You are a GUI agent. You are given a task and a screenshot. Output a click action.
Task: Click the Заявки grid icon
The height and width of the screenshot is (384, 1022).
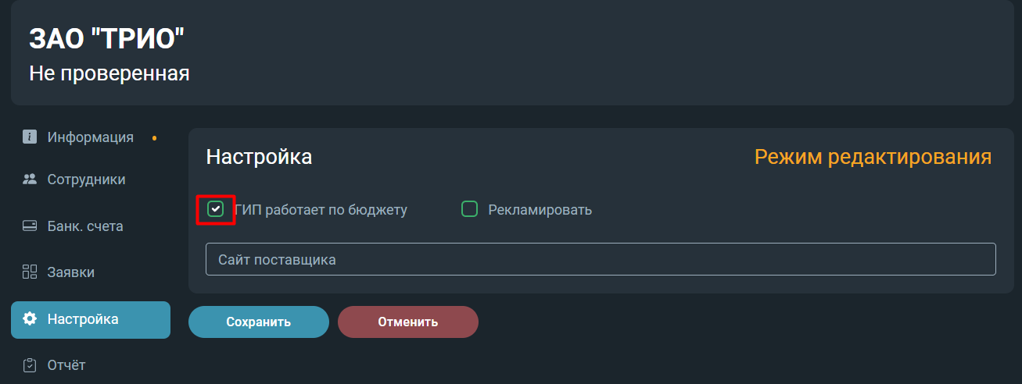[30, 272]
